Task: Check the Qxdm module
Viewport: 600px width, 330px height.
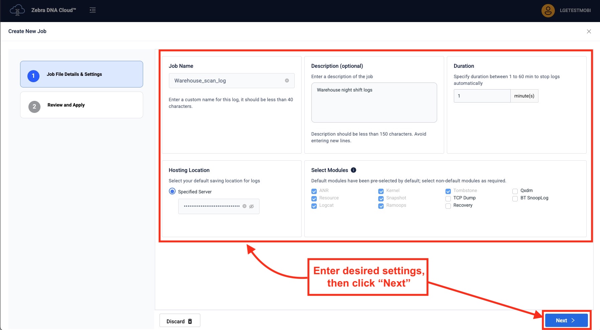Action: 515,191
